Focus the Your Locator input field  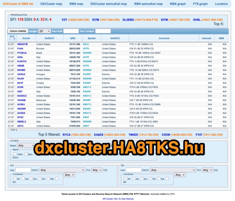[x=103, y=31]
